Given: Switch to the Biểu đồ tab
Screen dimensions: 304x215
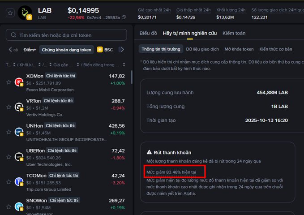Looking at the screenshot, I should (148, 33).
